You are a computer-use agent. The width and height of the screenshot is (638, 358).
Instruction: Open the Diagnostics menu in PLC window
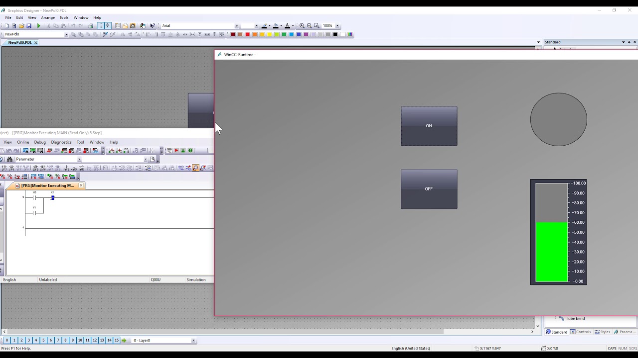point(61,142)
